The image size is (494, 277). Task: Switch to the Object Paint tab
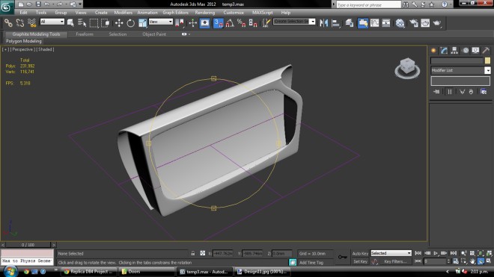point(154,34)
